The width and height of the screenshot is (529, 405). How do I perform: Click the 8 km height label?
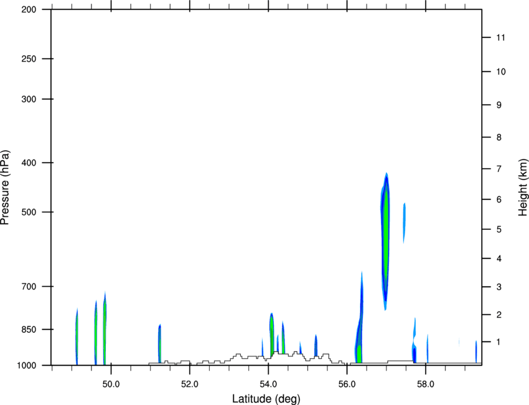tap(499, 137)
